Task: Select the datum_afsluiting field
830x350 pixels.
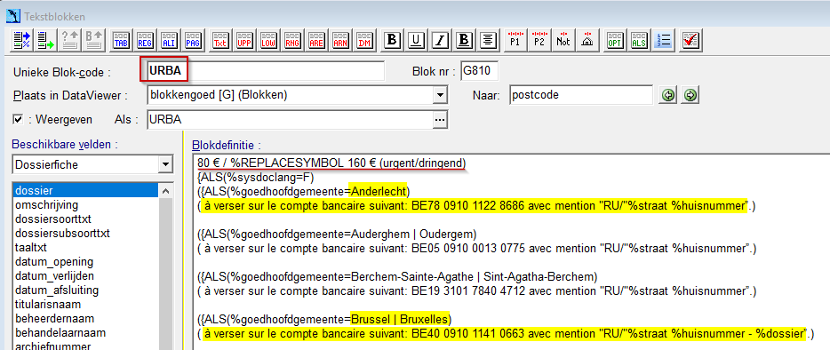Action: point(56,290)
